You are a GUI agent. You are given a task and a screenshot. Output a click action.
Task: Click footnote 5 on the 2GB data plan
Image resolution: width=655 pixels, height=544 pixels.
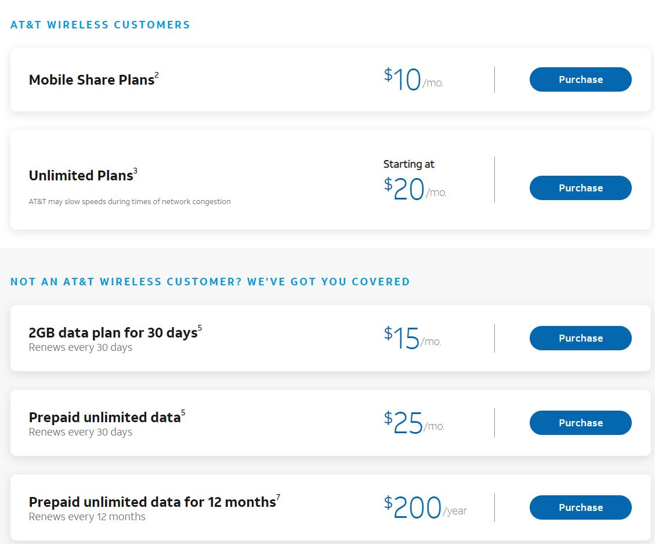point(200,328)
